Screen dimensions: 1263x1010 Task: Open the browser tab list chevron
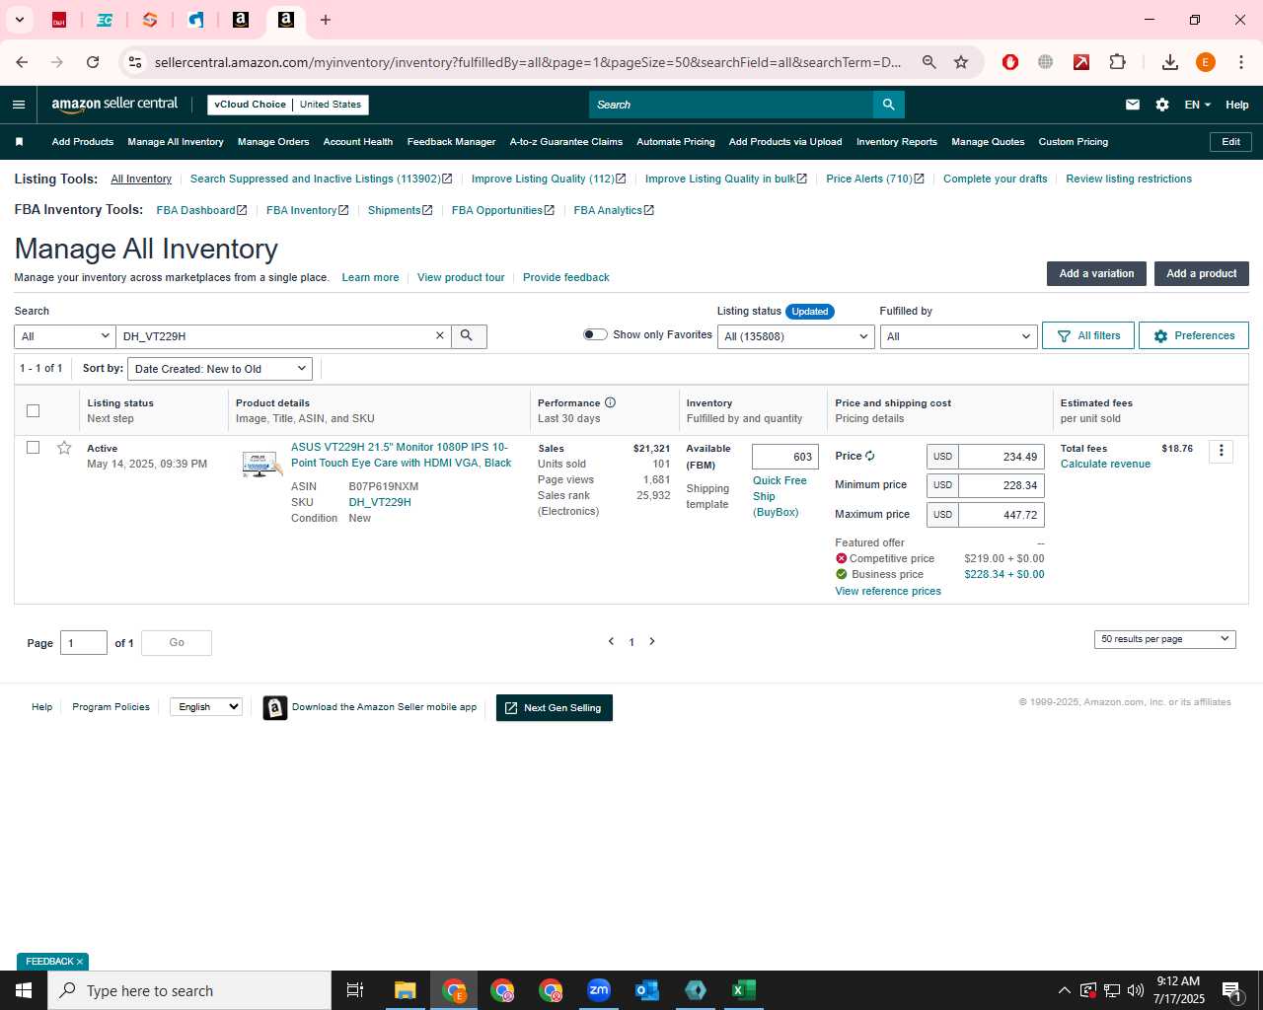click(19, 20)
